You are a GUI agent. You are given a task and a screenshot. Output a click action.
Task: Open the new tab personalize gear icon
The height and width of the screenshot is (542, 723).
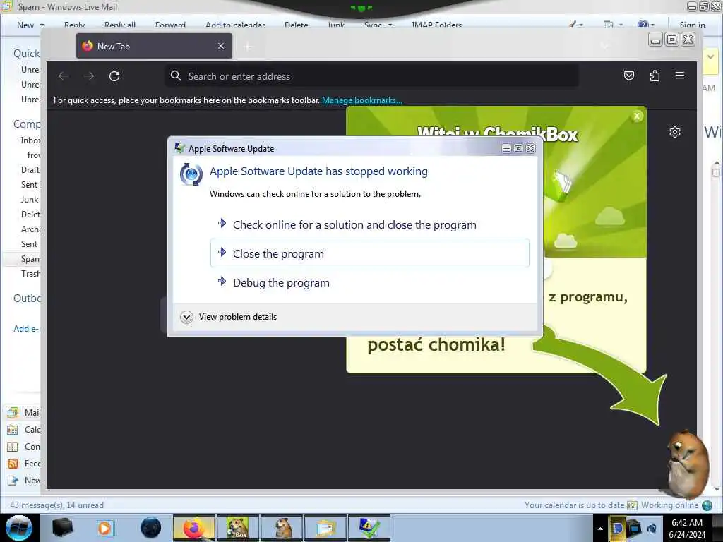click(x=674, y=132)
